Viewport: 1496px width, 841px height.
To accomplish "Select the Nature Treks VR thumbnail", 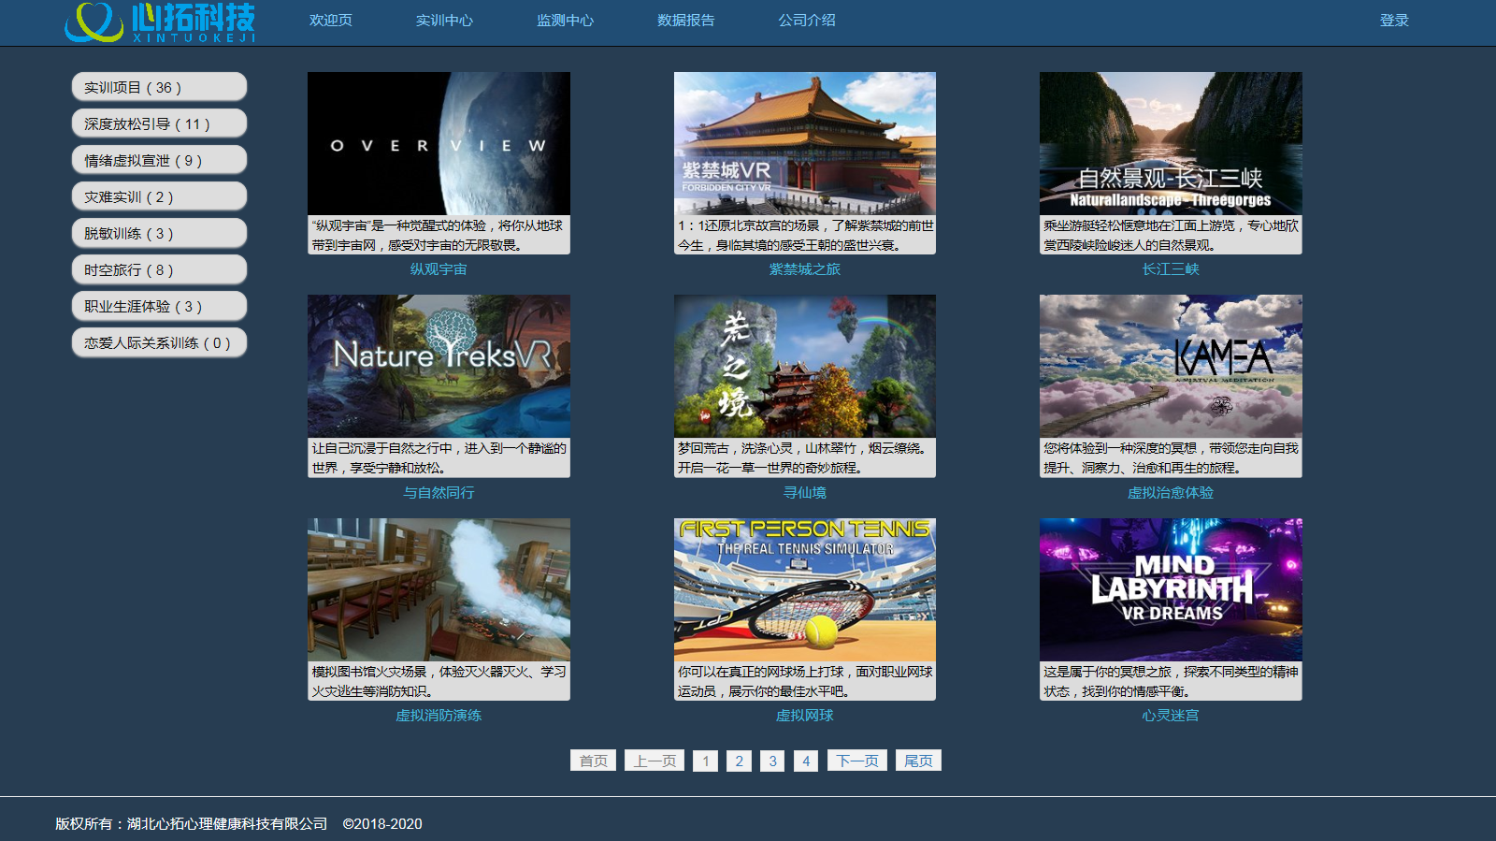I will tap(439, 366).
